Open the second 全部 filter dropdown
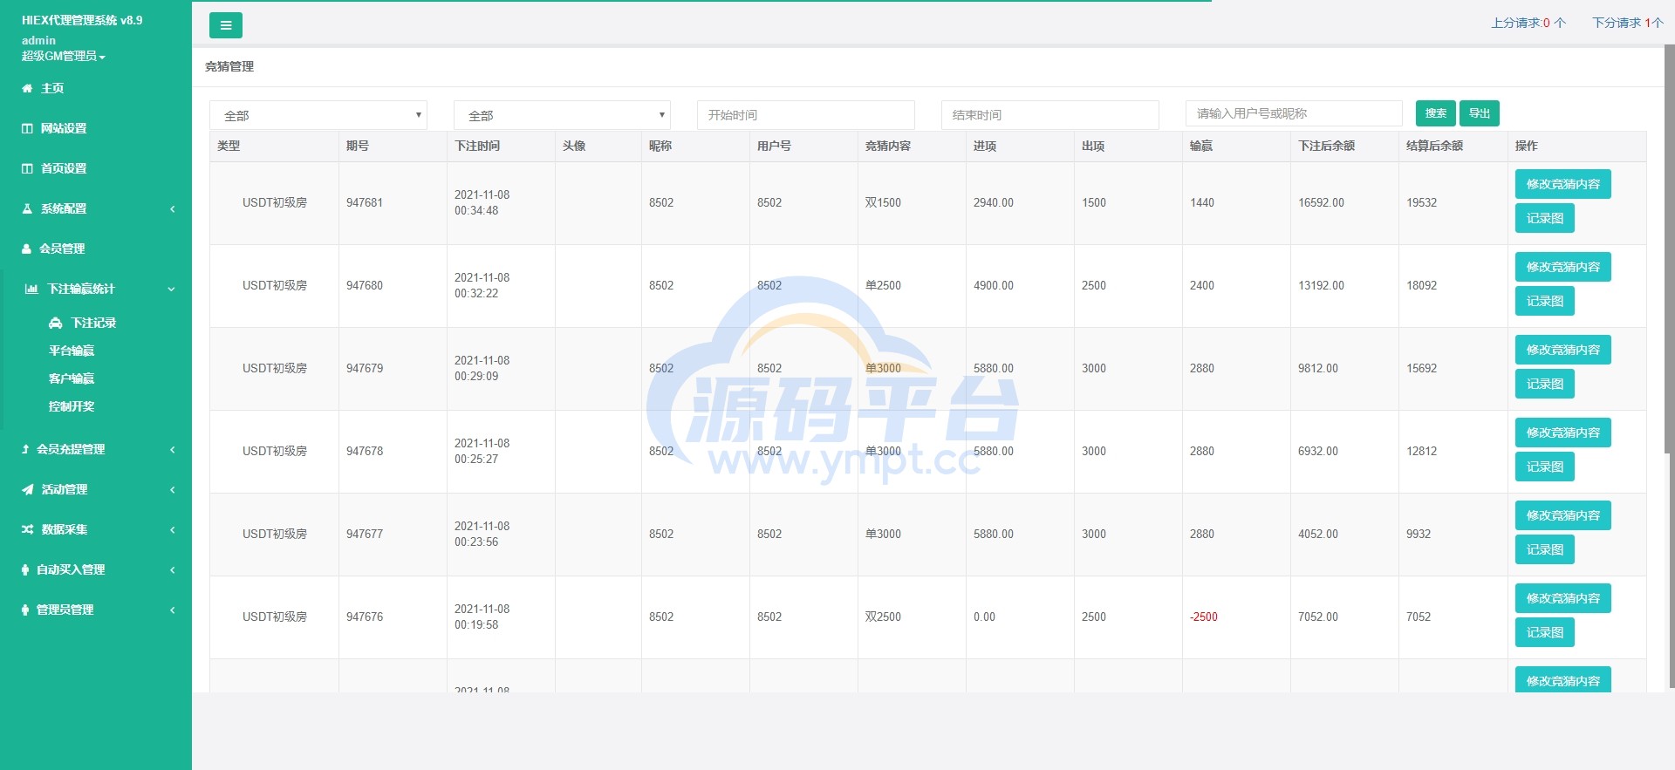The width and height of the screenshot is (1675, 770). (562, 115)
